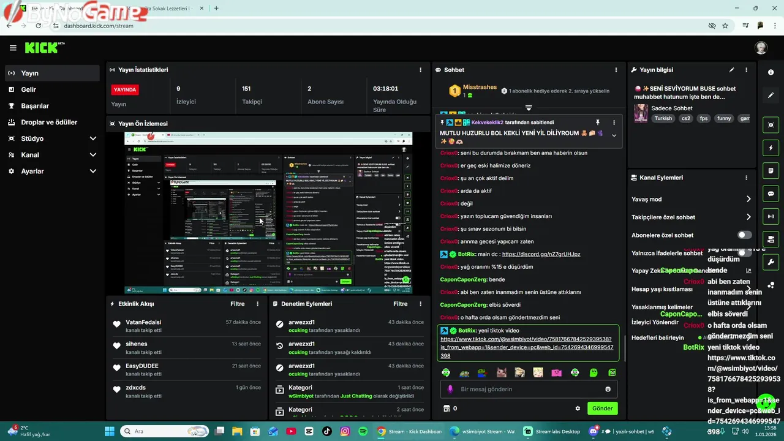Open Yayın bilgisi panel options

(x=746, y=70)
